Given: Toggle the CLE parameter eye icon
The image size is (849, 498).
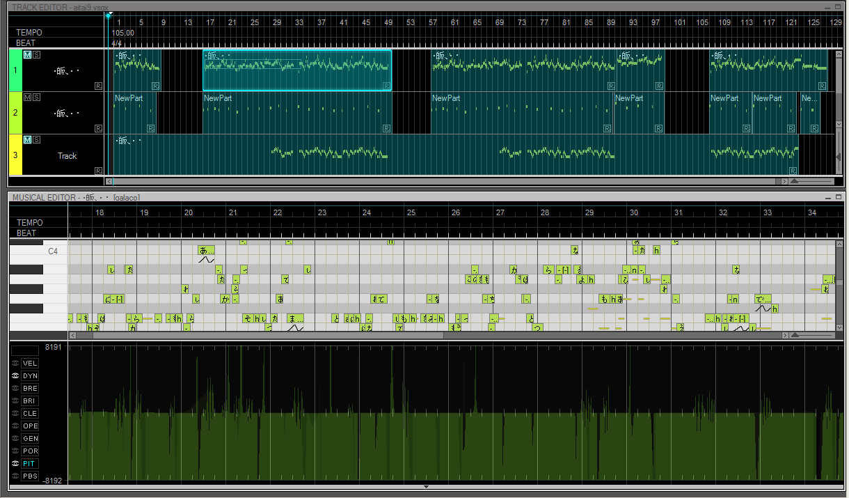Looking at the screenshot, I should click(x=15, y=413).
